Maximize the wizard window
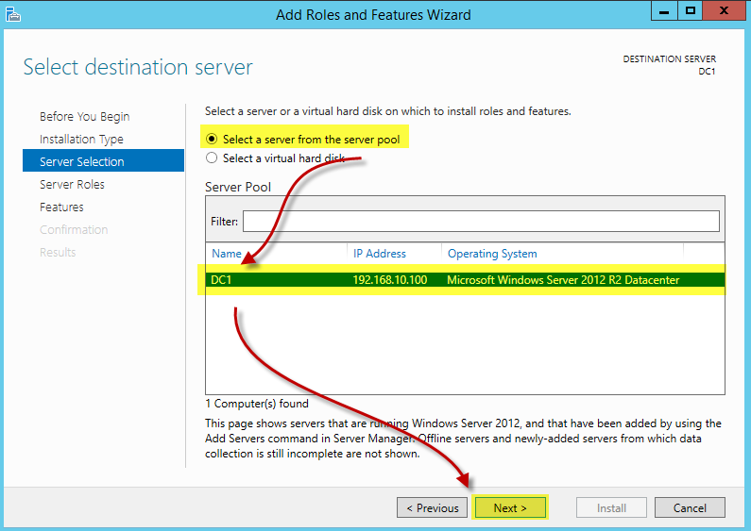This screenshot has height=531, width=751. point(691,10)
